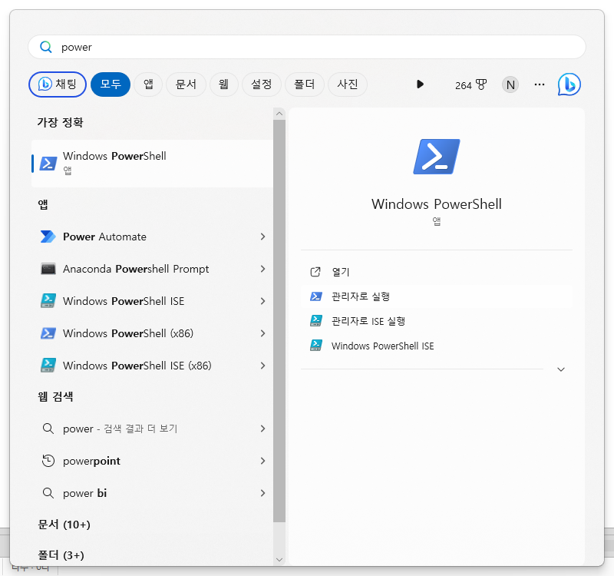Expand Anaconda Powershell Prompt chevron
614x576 pixels.
pos(262,269)
